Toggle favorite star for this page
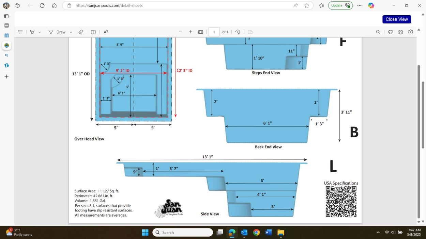 point(307,5)
